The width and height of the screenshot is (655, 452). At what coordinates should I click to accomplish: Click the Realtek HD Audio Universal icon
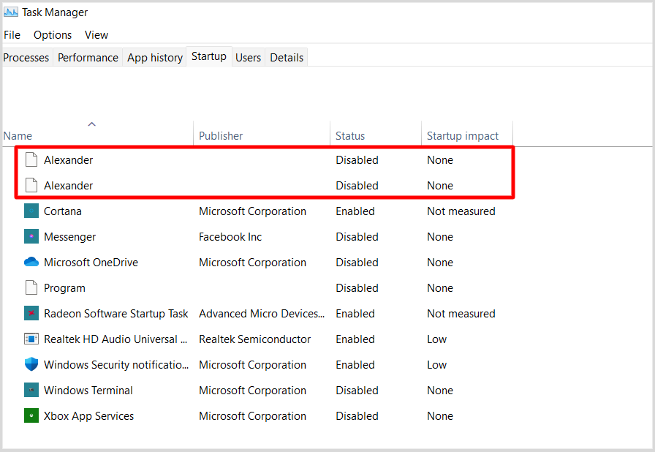click(31, 339)
